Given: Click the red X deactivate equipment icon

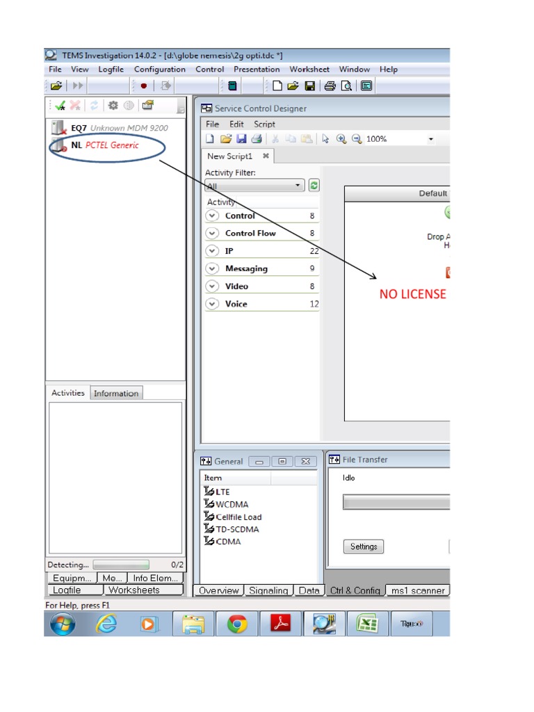Looking at the screenshot, I should (x=75, y=106).
